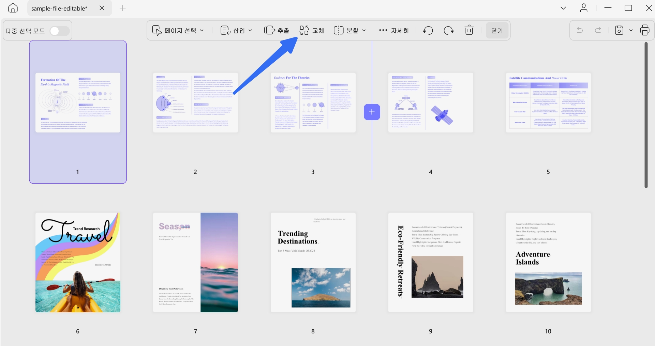Select the Travel cover page 6 thumbnail
Screen dimensions: 655x346
click(x=78, y=262)
